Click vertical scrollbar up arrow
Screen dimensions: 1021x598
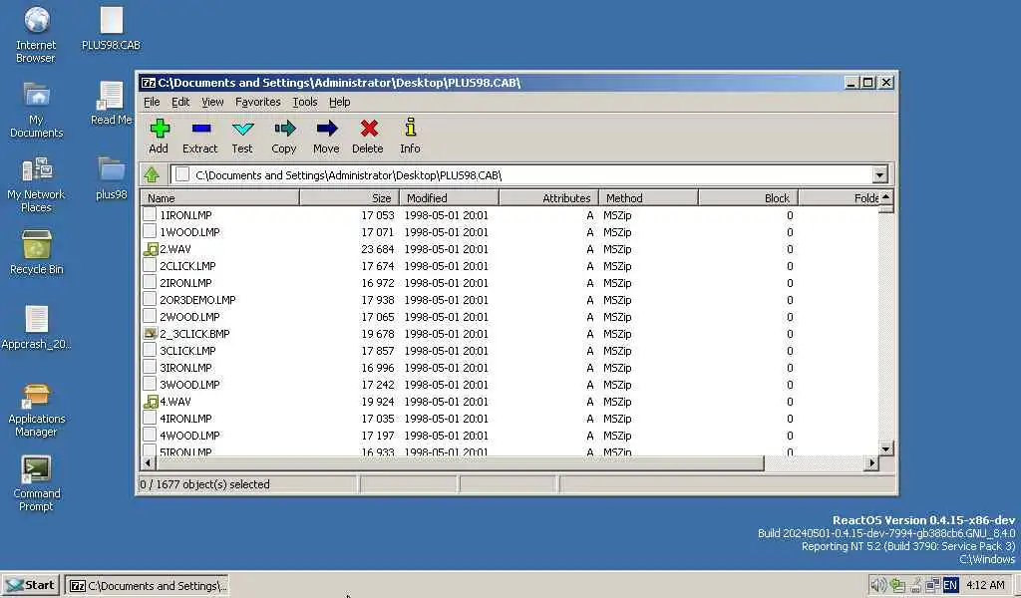coord(885,196)
